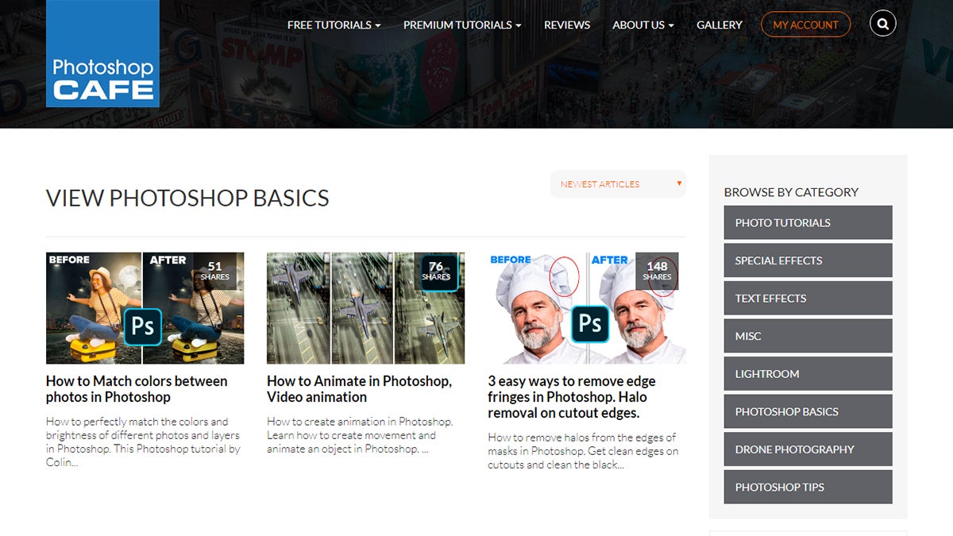
Task: Expand the Premium Tutorials menu
Action: [x=462, y=25]
